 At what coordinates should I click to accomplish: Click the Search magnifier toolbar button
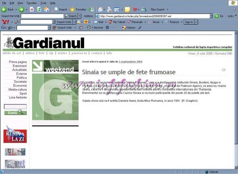61,9
